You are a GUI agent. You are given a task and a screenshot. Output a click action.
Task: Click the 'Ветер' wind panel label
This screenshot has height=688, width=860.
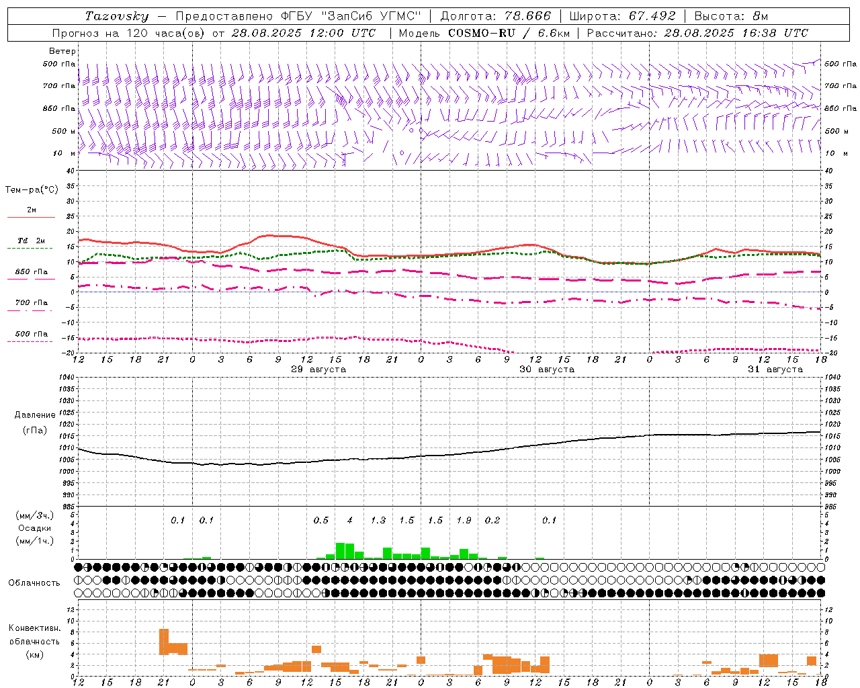62,51
